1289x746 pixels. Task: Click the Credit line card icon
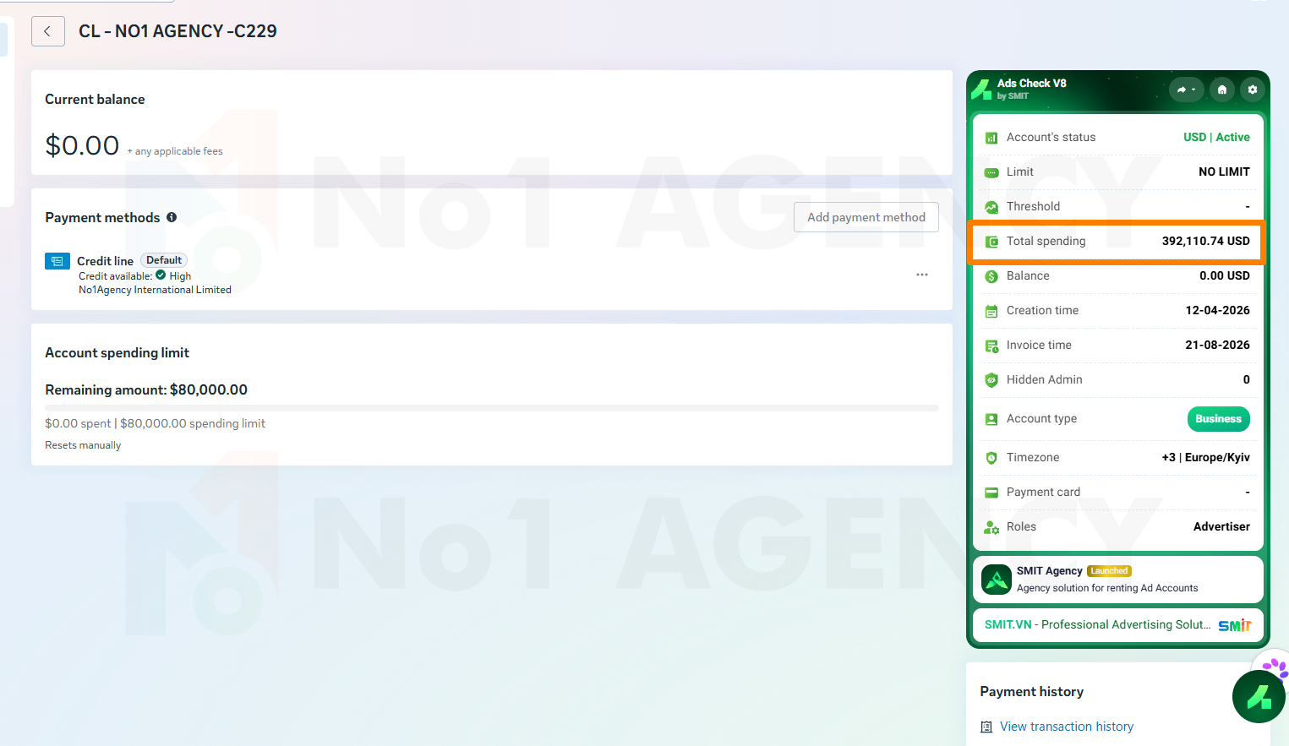[x=57, y=261]
